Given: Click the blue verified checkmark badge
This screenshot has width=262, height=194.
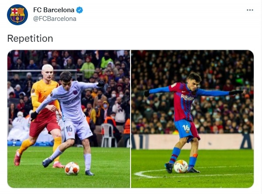Looking at the screenshot, I should [79, 10].
